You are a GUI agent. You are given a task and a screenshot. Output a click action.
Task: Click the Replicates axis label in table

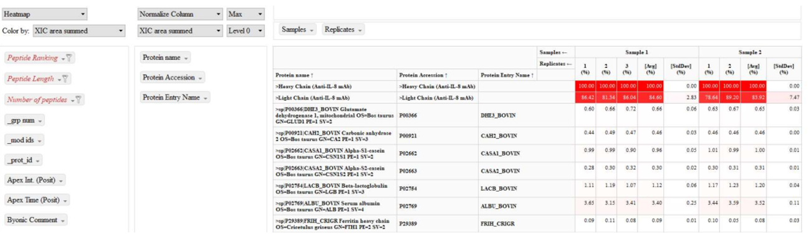pos(556,64)
